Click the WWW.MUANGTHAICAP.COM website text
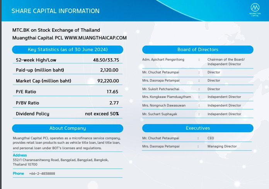The width and height of the screenshot is (269, 189). coord(95,38)
